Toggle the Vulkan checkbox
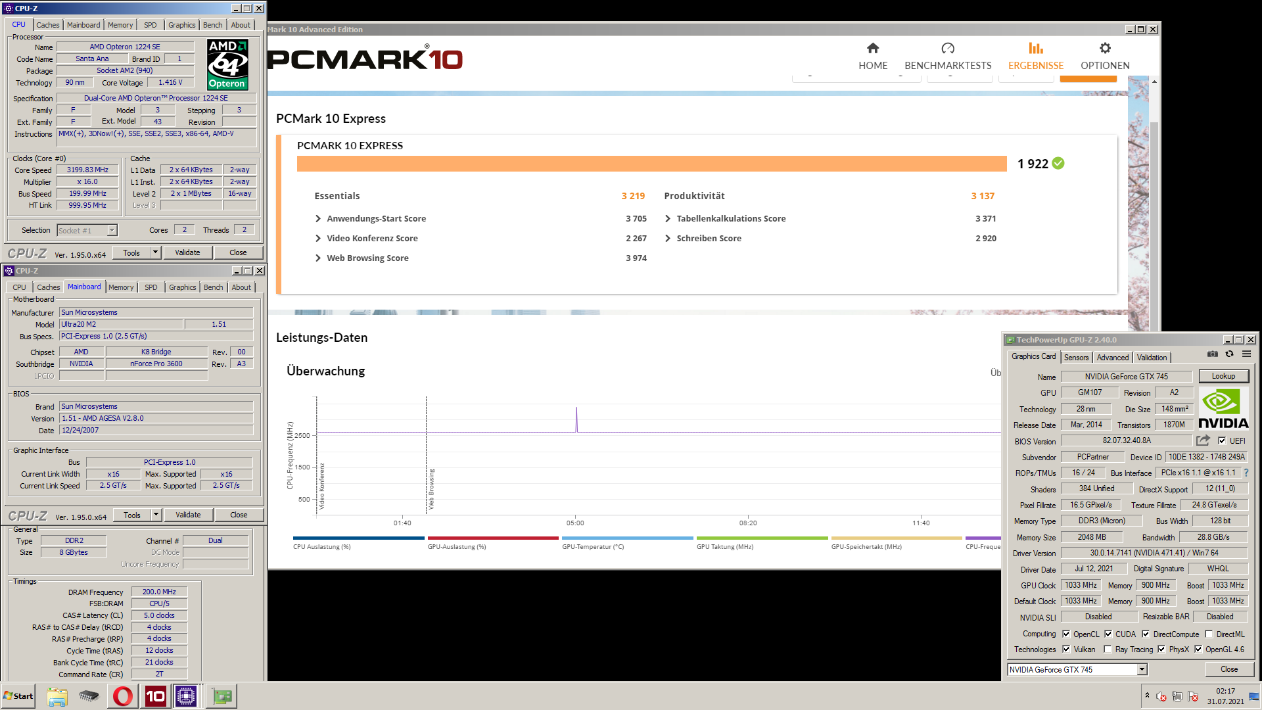The width and height of the screenshot is (1262, 710). [x=1066, y=649]
